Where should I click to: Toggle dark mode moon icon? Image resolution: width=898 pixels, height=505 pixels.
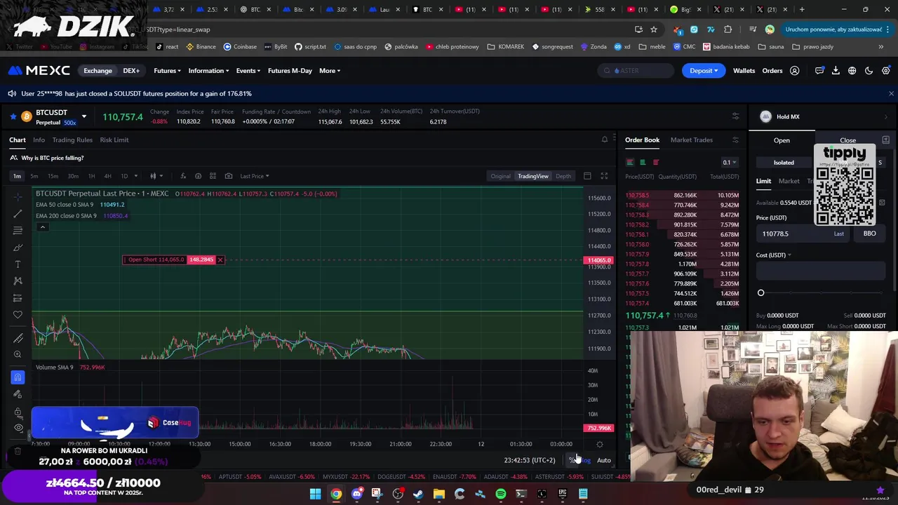coord(869,70)
